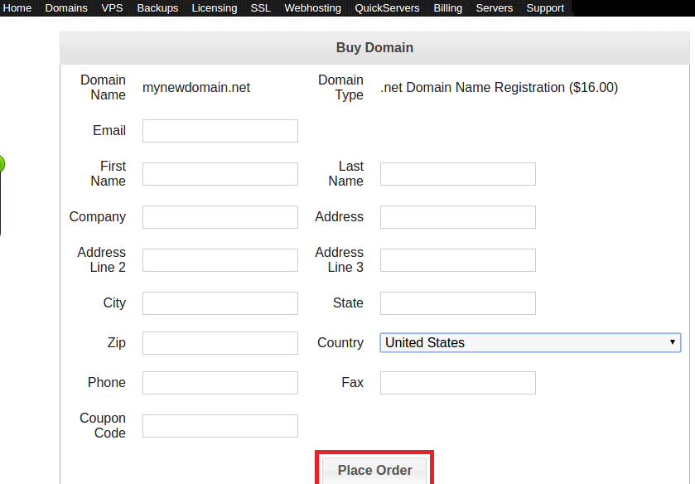Image resolution: width=695 pixels, height=484 pixels.
Task: Click the State input field
Action: [456, 302]
